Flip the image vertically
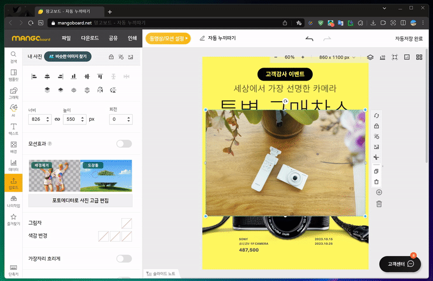This screenshot has height=281, width=433. [113, 90]
